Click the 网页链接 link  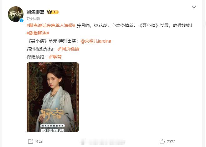(70, 49)
